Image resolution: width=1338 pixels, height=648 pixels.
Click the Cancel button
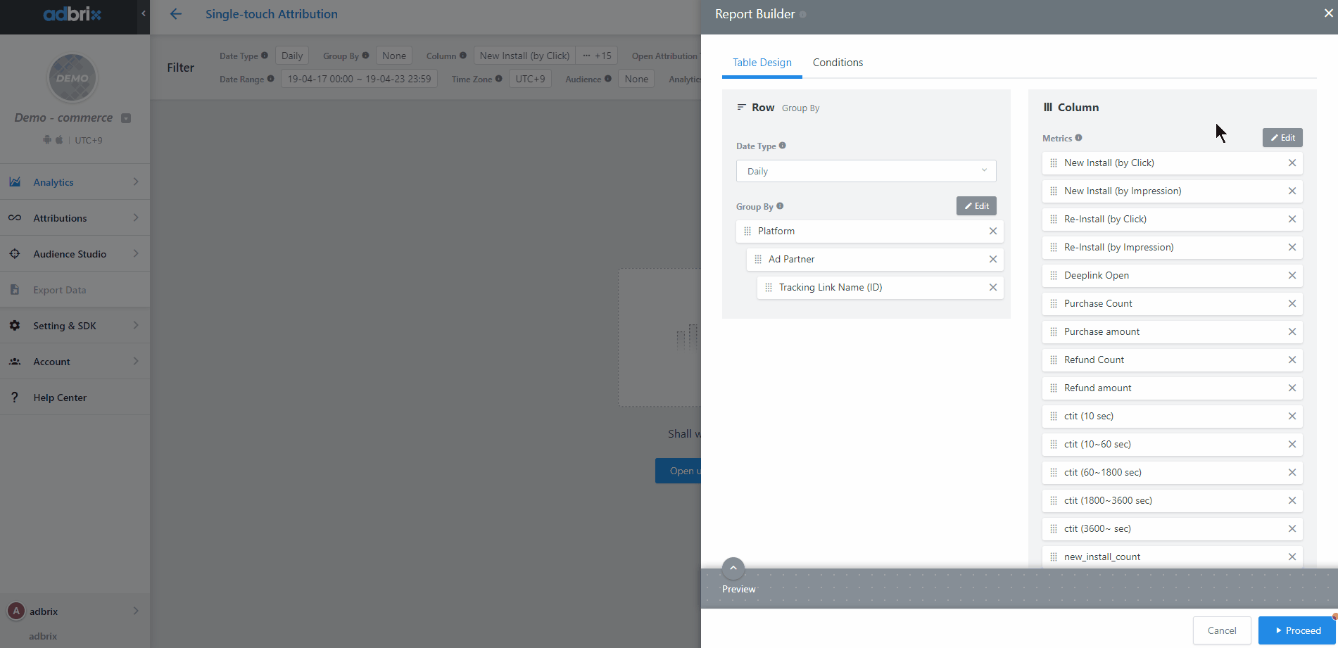point(1221,630)
